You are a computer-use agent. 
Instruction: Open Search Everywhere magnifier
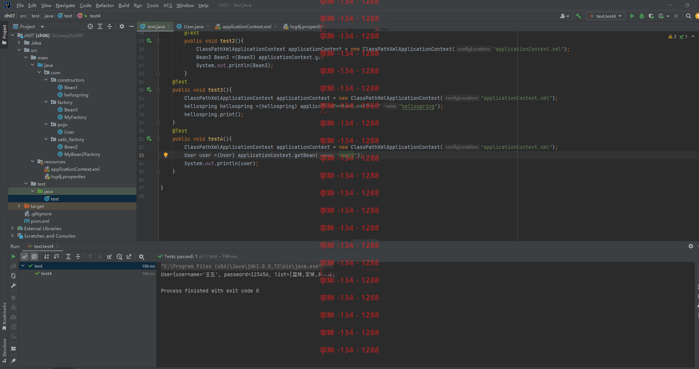coord(689,16)
